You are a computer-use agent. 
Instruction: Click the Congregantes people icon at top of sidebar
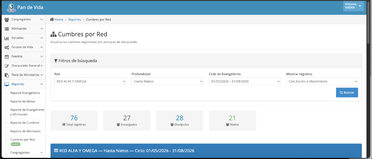[x=7, y=20]
